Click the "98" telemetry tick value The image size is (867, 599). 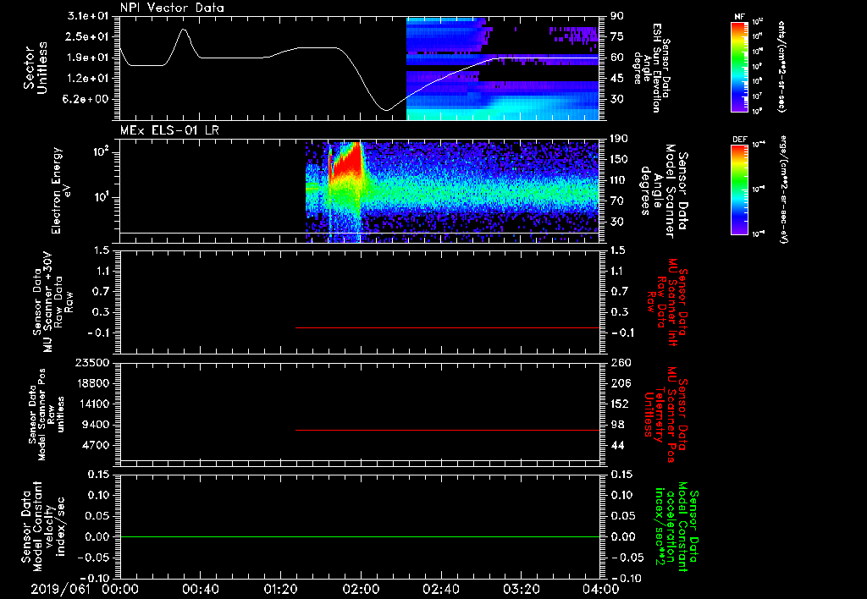[617, 425]
